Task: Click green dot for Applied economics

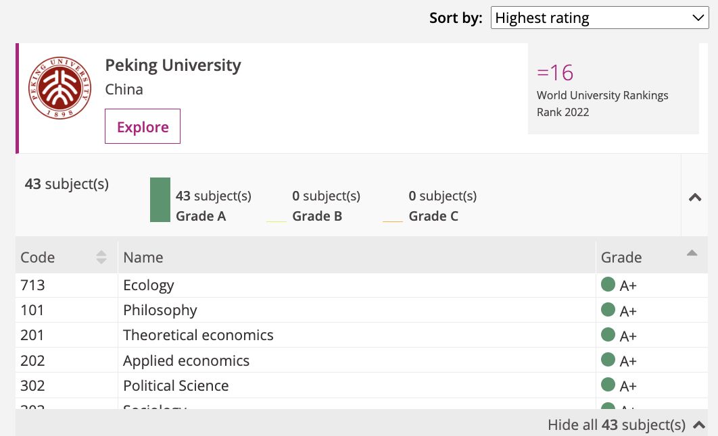Action: tap(608, 360)
